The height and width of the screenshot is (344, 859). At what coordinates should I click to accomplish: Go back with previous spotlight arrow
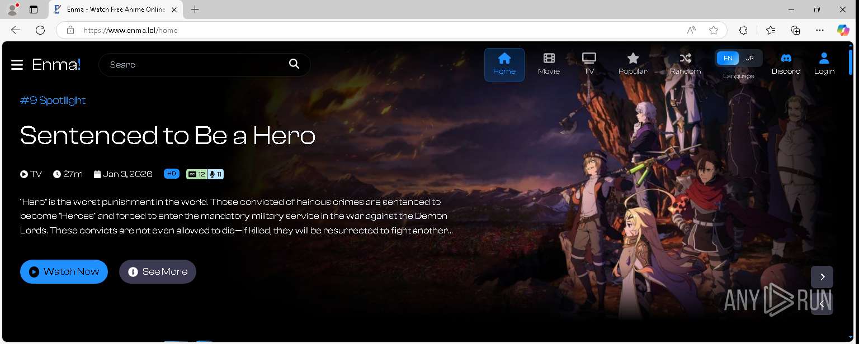822,304
